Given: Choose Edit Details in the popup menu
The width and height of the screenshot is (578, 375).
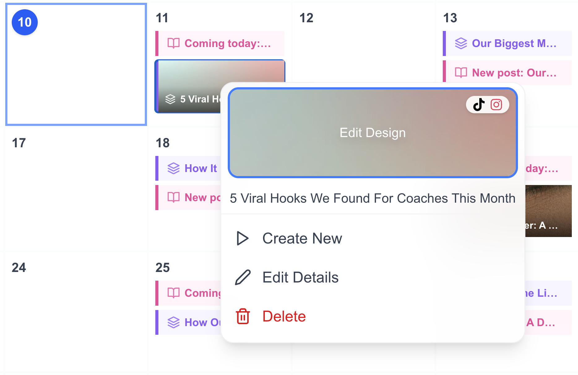Looking at the screenshot, I should point(300,277).
